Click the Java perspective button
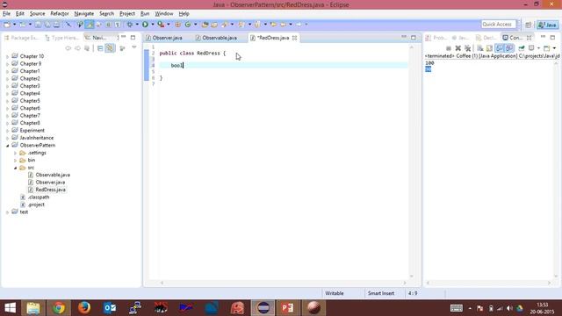The image size is (562, 316). pyautogui.click(x=547, y=25)
